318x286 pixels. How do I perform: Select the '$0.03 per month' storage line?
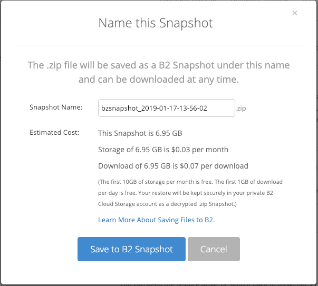(x=163, y=150)
